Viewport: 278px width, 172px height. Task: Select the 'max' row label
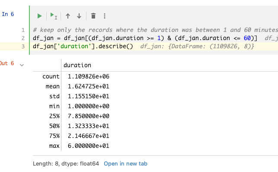54,146
